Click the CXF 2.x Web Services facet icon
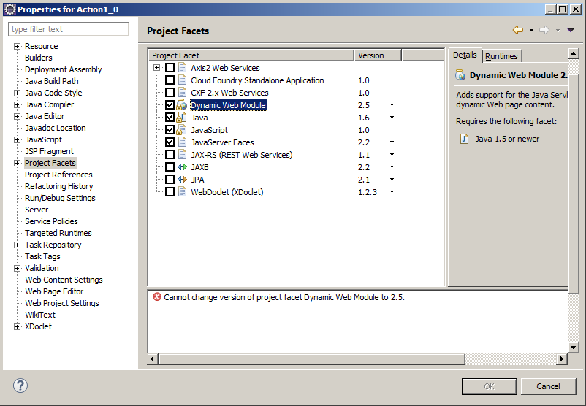The height and width of the screenshot is (406, 586). point(182,92)
